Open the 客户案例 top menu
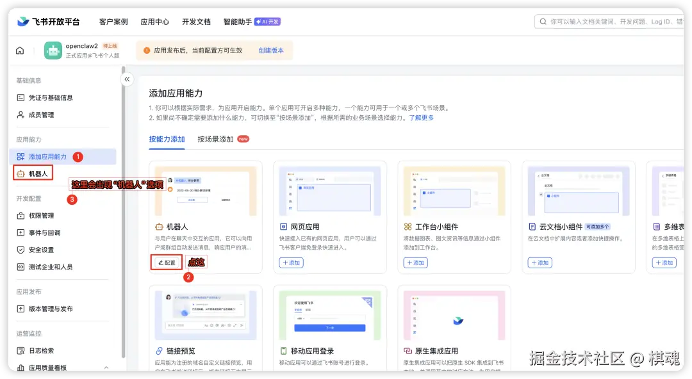This screenshot has width=692, height=379. pos(113,22)
